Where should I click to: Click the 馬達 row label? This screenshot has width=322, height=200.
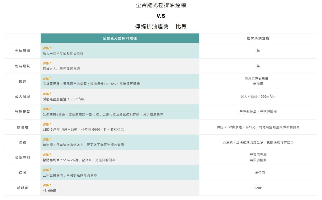(23, 81)
